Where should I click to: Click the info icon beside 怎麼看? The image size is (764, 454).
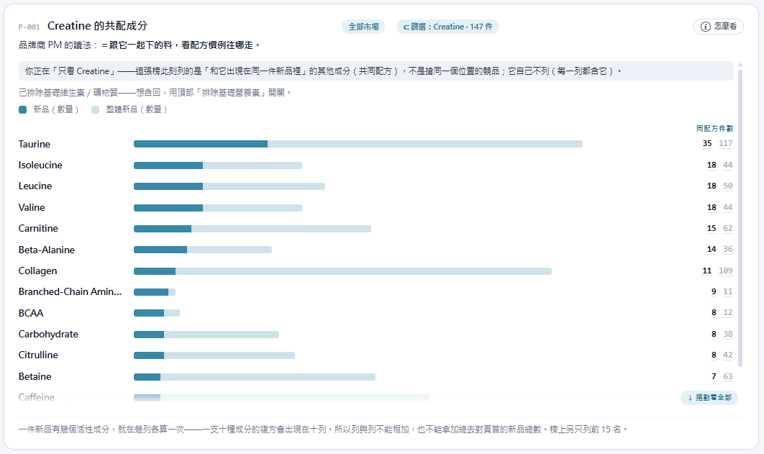pyautogui.click(x=705, y=27)
